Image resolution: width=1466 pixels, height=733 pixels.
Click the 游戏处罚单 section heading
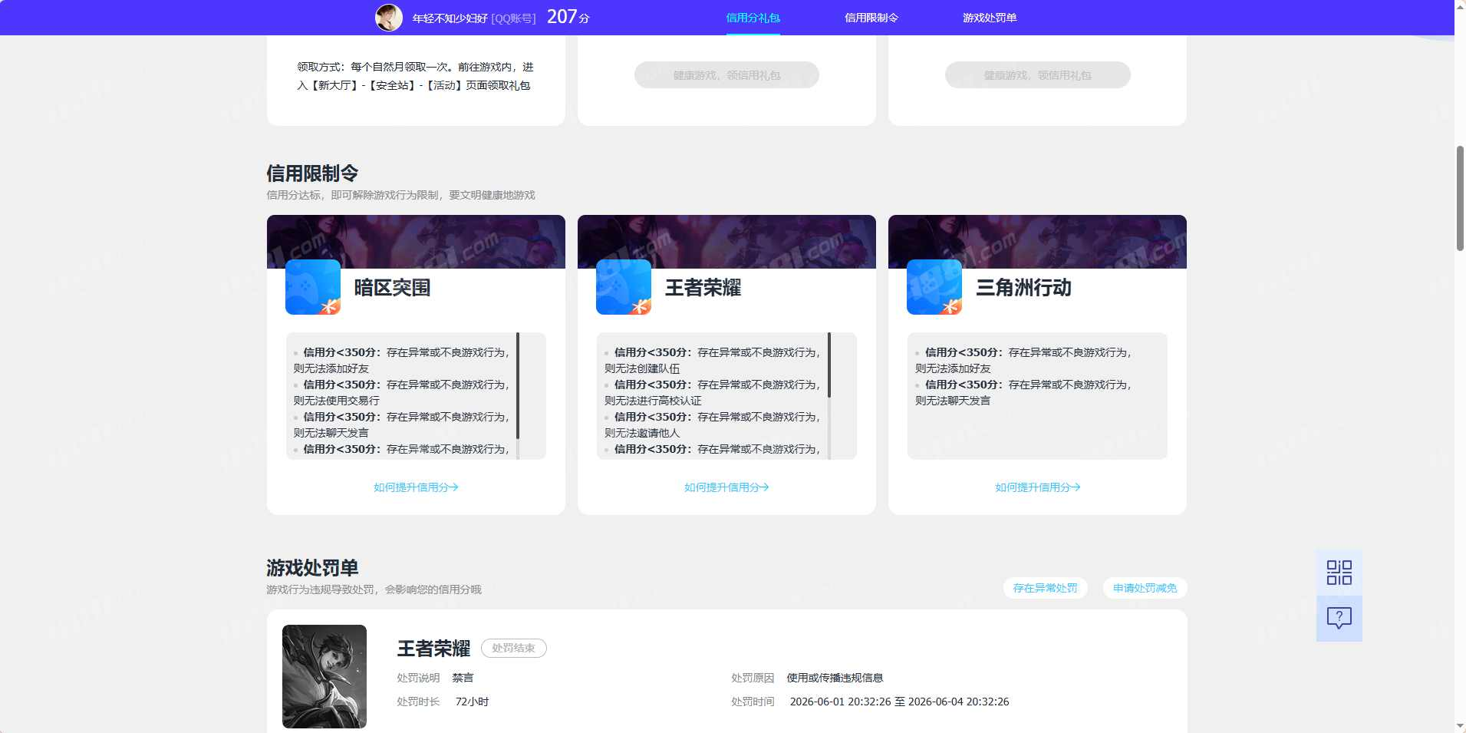[312, 568]
